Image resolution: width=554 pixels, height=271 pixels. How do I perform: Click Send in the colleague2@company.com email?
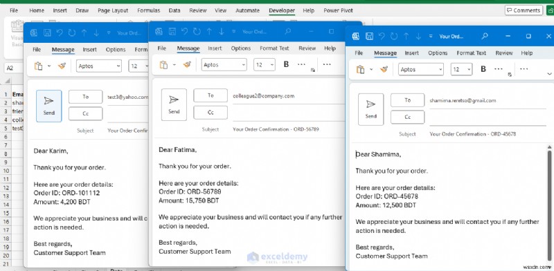(174, 105)
